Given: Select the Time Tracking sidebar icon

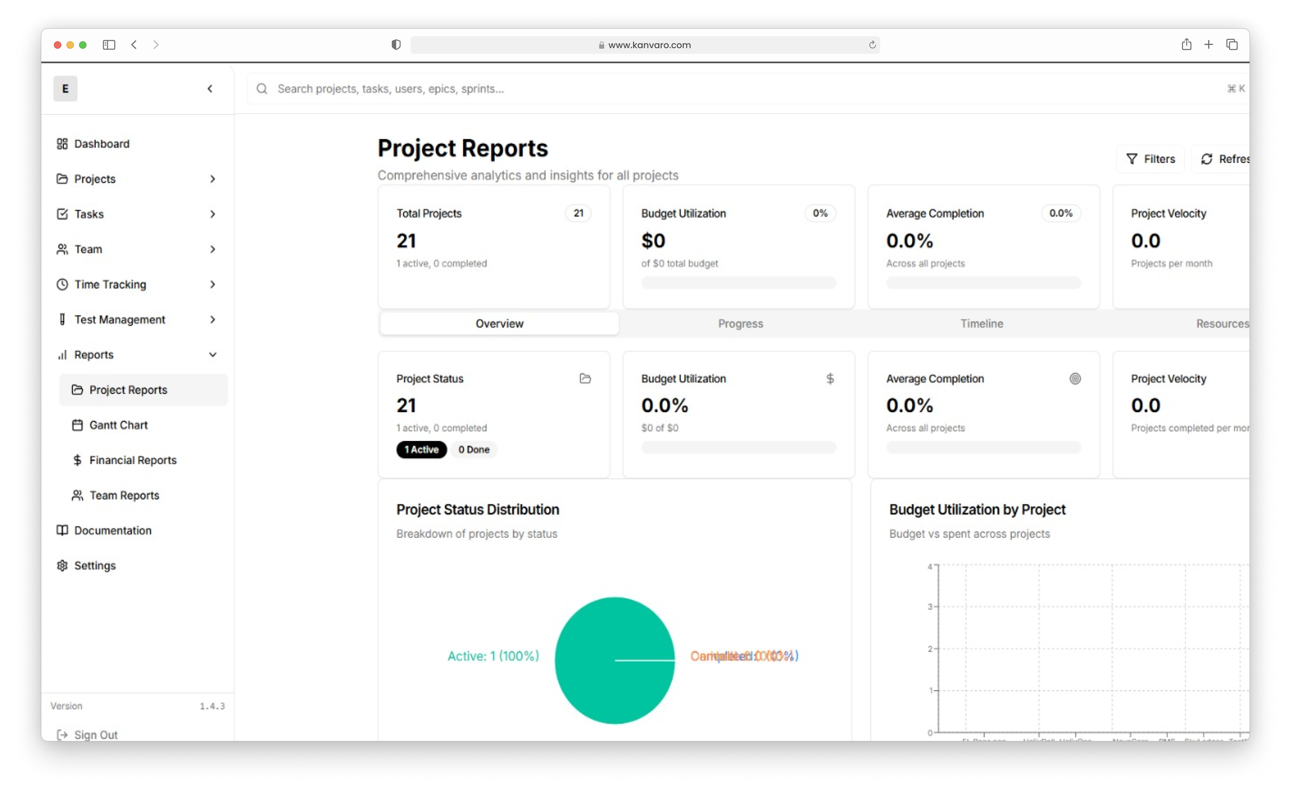Looking at the screenshot, I should 62,284.
